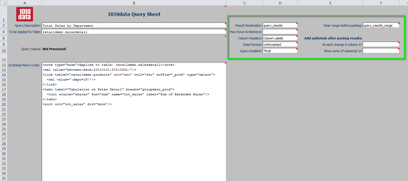Click the sel value (dept=19) macro line

point(71,80)
